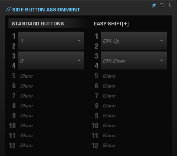The width and height of the screenshot is (177, 156).
Task: Click Easy-Shift button 10 Blanc entry
Action: (x=109, y=126)
